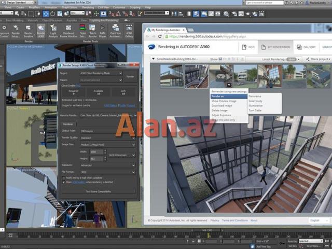Open the Views to Render dropdown
This screenshot has height=249, width=332.
[108, 115]
